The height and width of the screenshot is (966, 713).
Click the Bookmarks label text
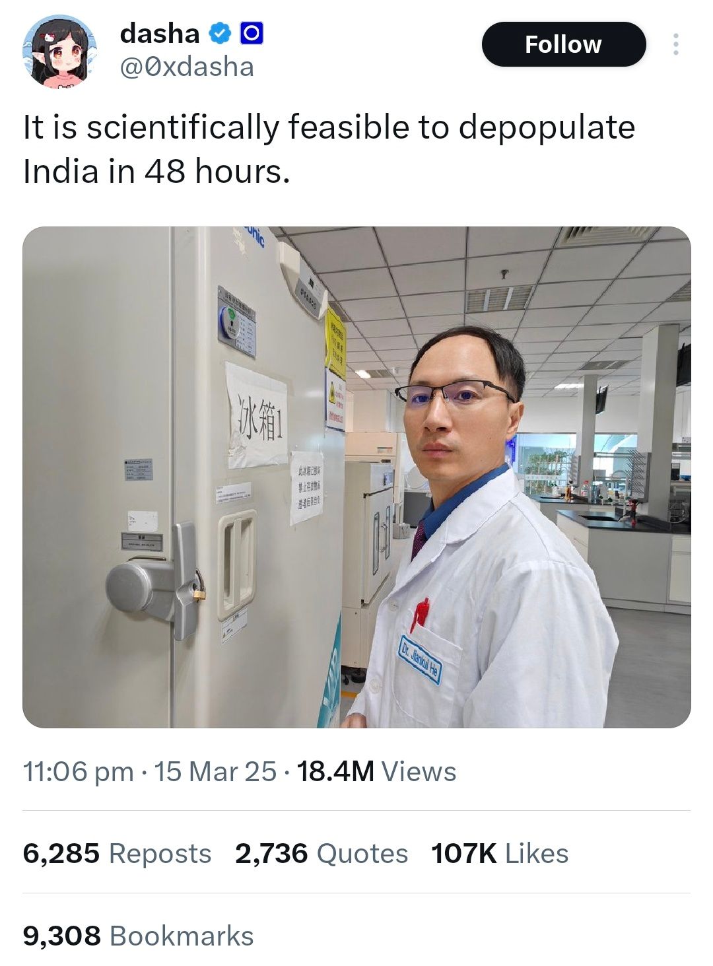(x=182, y=936)
